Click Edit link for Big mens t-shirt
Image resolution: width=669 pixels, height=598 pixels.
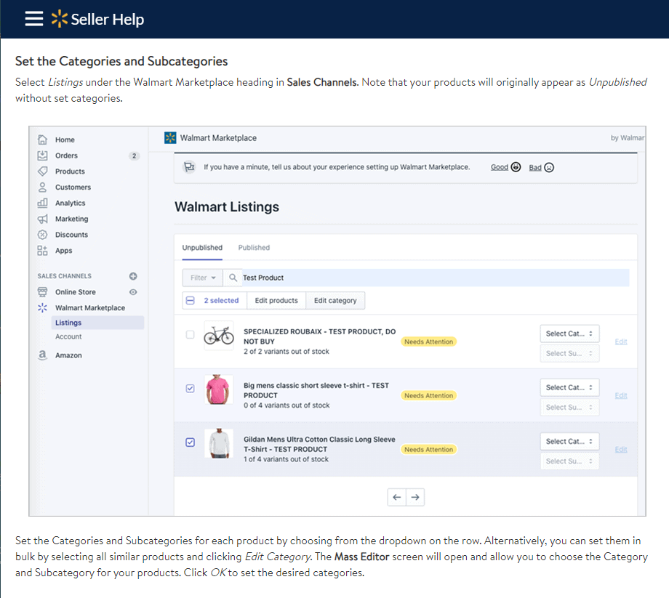pyautogui.click(x=621, y=395)
